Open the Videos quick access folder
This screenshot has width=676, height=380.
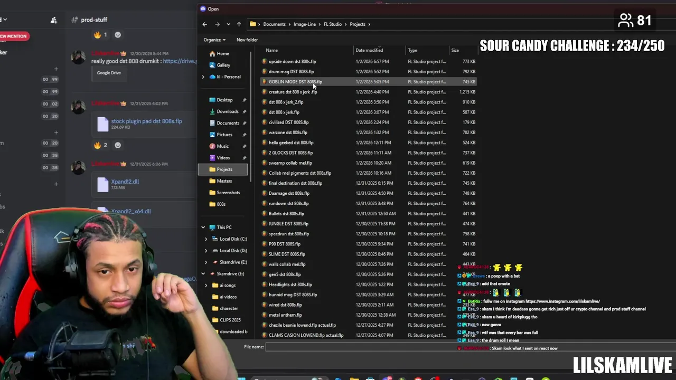pos(219,158)
